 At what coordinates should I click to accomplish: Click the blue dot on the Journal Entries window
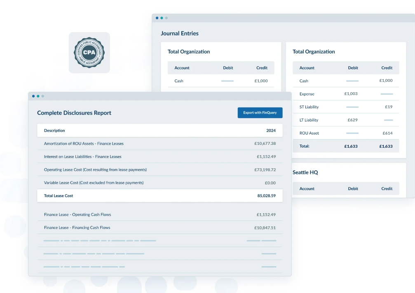pyautogui.click(x=157, y=18)
